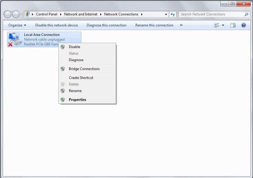The height and width of the screenshot is (178, 253).
Task: Click the Network cable unplugged status text
Action: tap(44, 40)
